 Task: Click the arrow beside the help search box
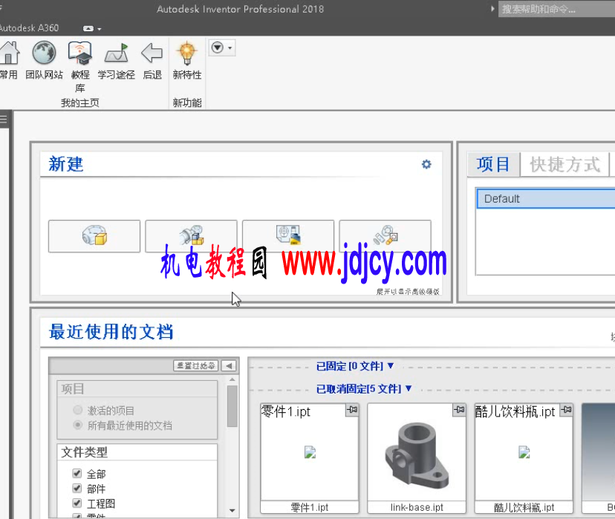[492, 9]
